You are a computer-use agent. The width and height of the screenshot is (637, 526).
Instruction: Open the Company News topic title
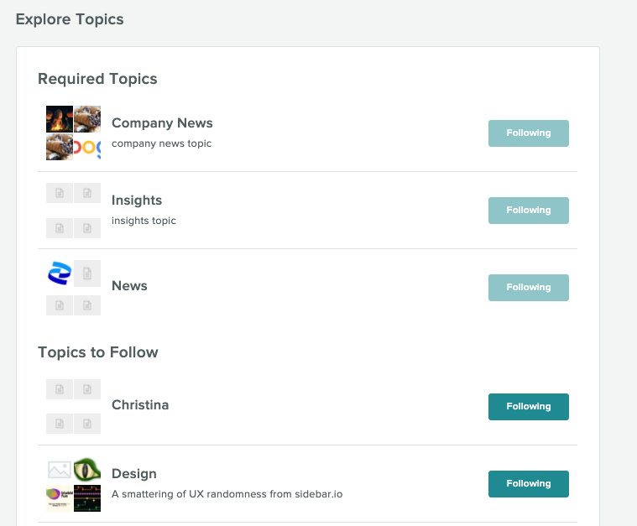coord(162,123)
